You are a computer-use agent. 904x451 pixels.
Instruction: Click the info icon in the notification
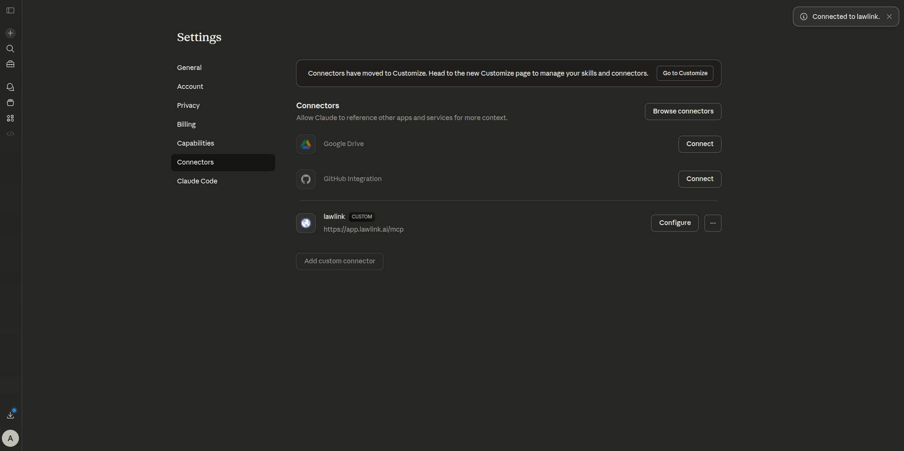[x=804, y=17]
